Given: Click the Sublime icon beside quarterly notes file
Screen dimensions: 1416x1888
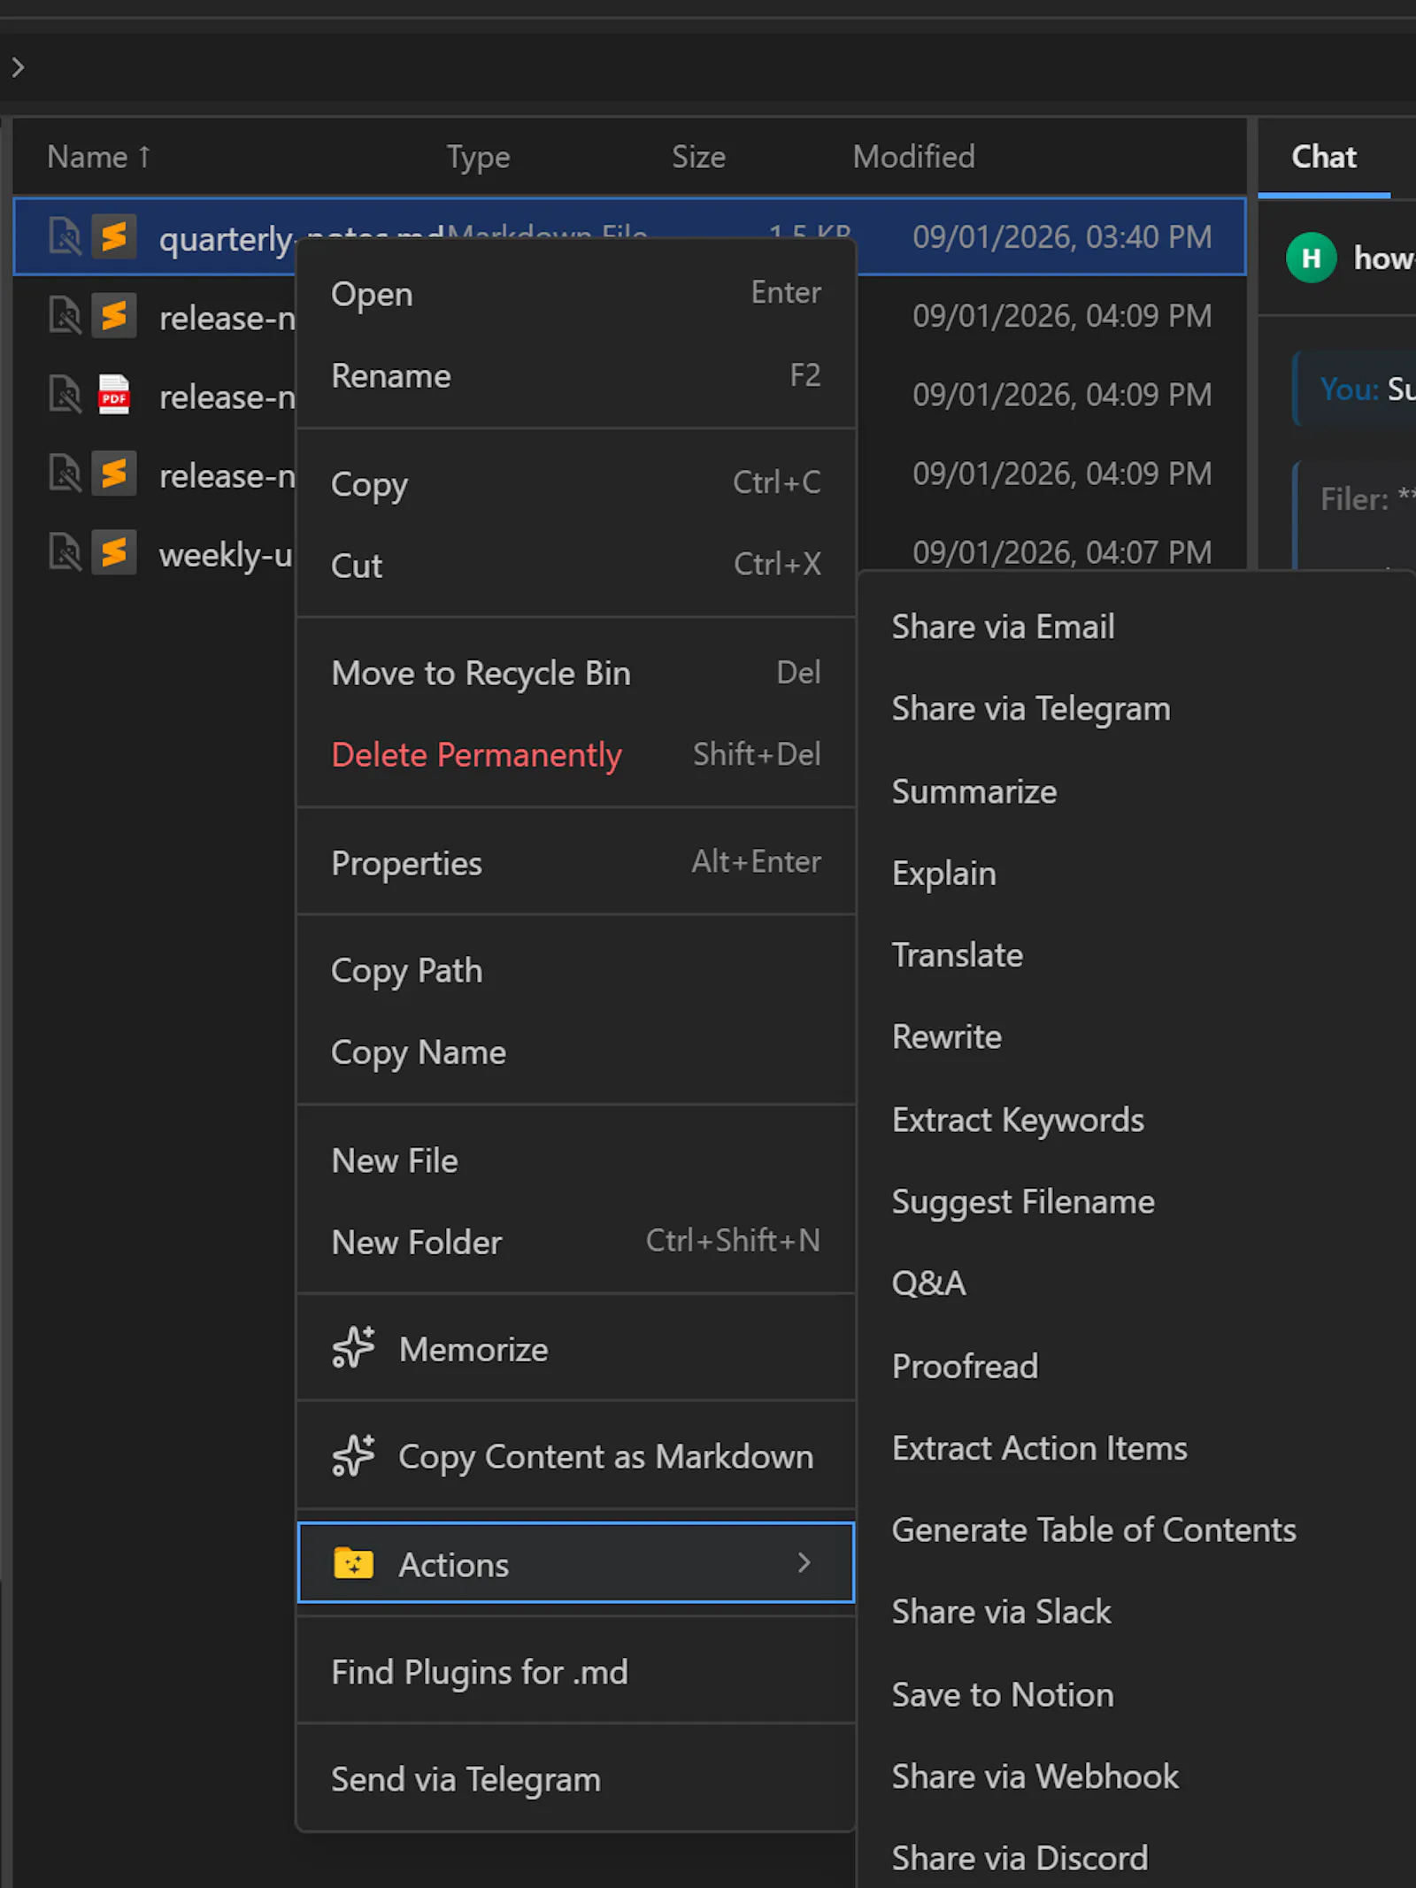Looking at the screenshot, I should click(x=114, y=236).
